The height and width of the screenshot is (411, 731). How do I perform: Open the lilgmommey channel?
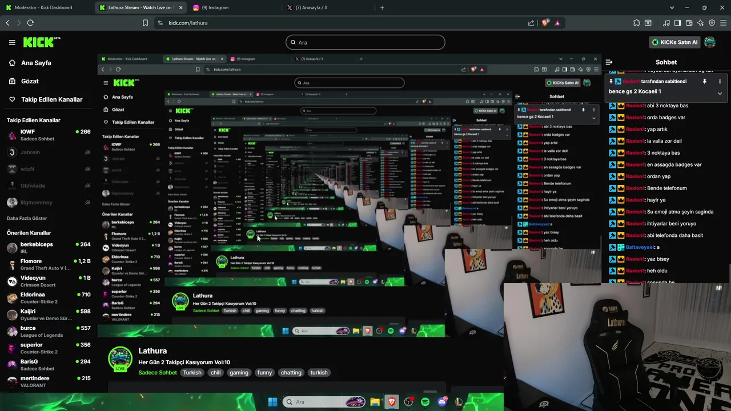coord(49,203)
